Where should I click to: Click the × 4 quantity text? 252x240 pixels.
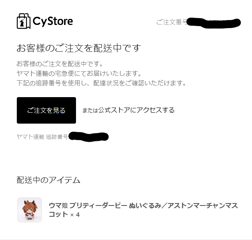[75, 215]
